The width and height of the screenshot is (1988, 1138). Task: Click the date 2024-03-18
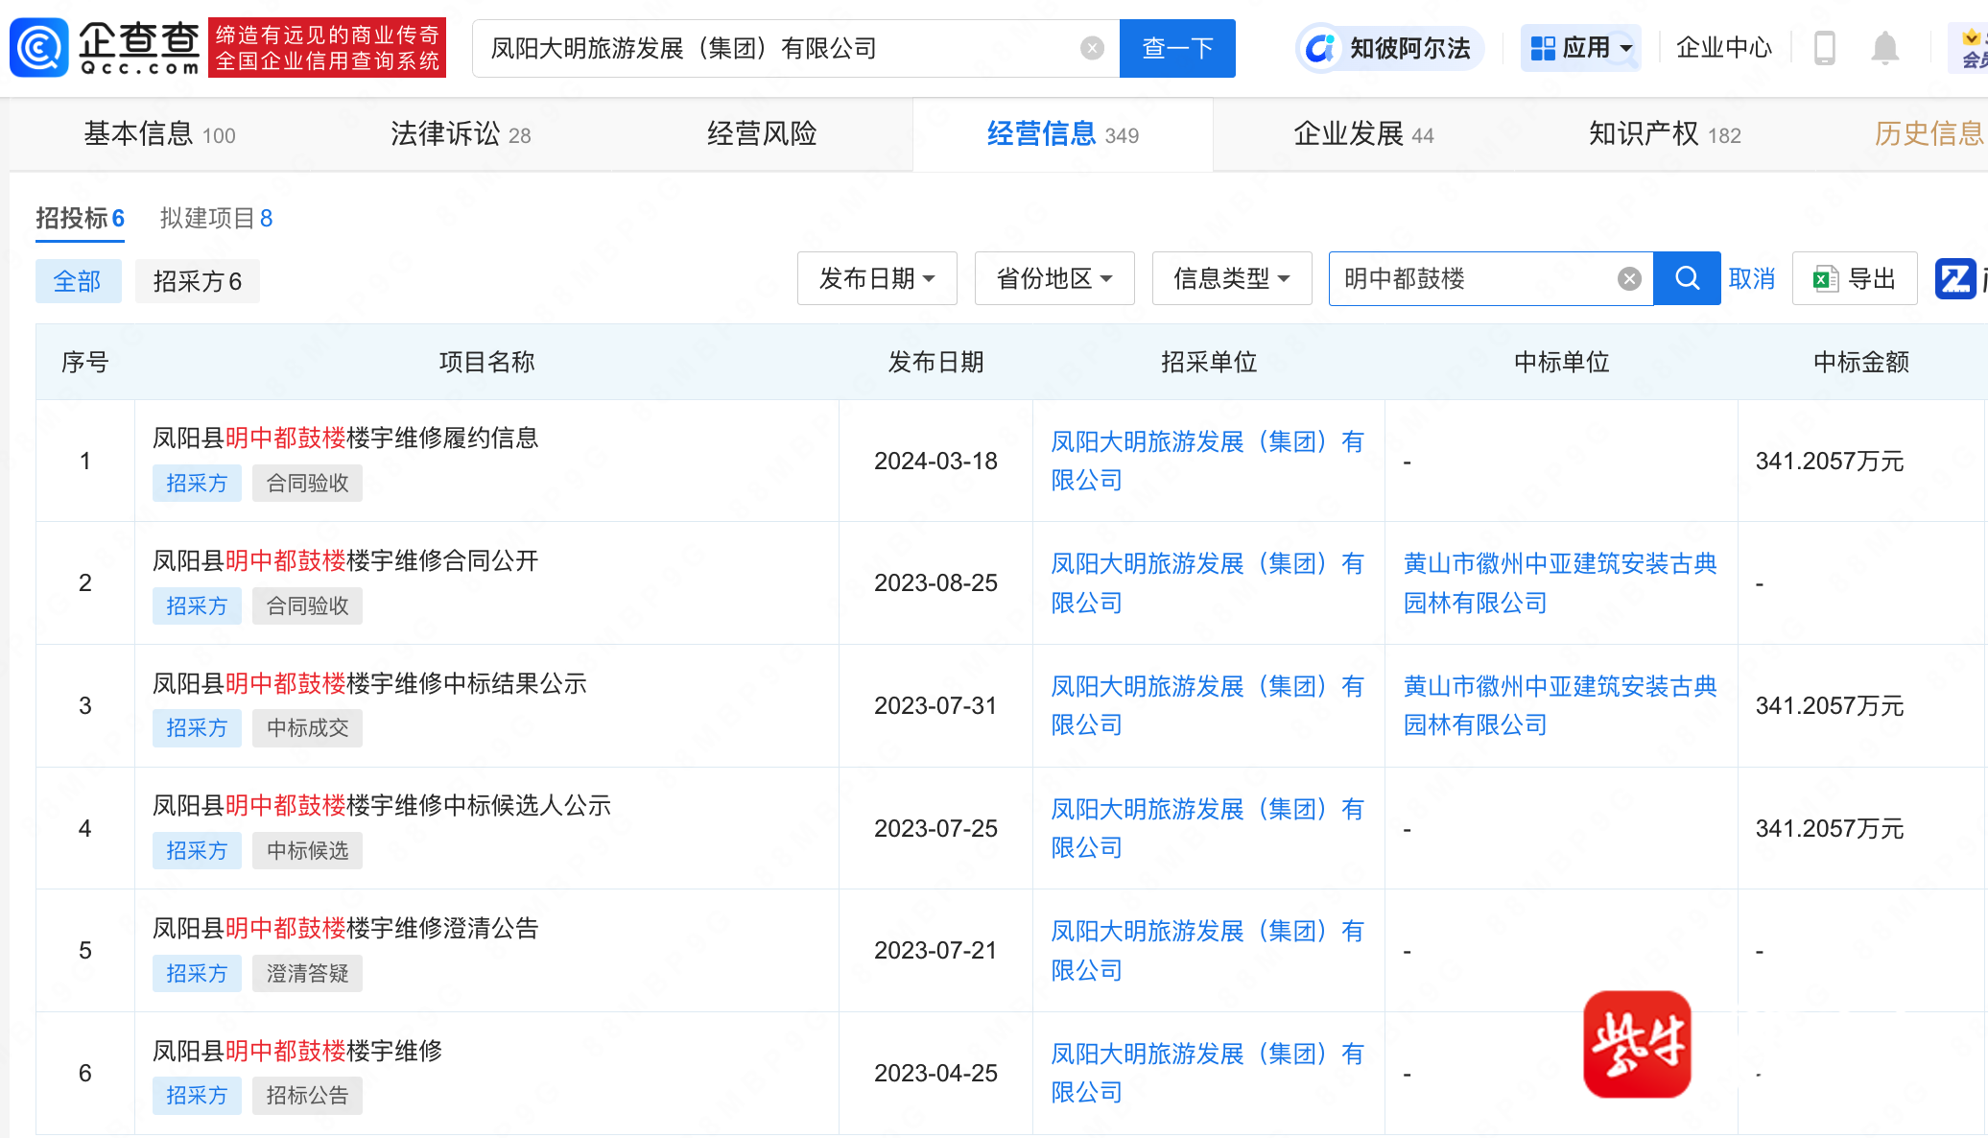(935, 461)
